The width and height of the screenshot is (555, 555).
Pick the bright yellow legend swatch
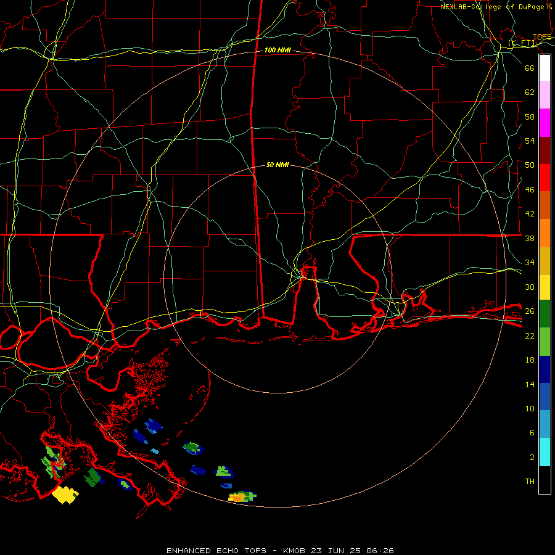click(545, 287)
